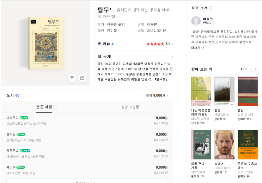This screenshot has height=183, width=262.
Task: Open 책 리뷰 rating arrow
Action: [x=172, y=44]
